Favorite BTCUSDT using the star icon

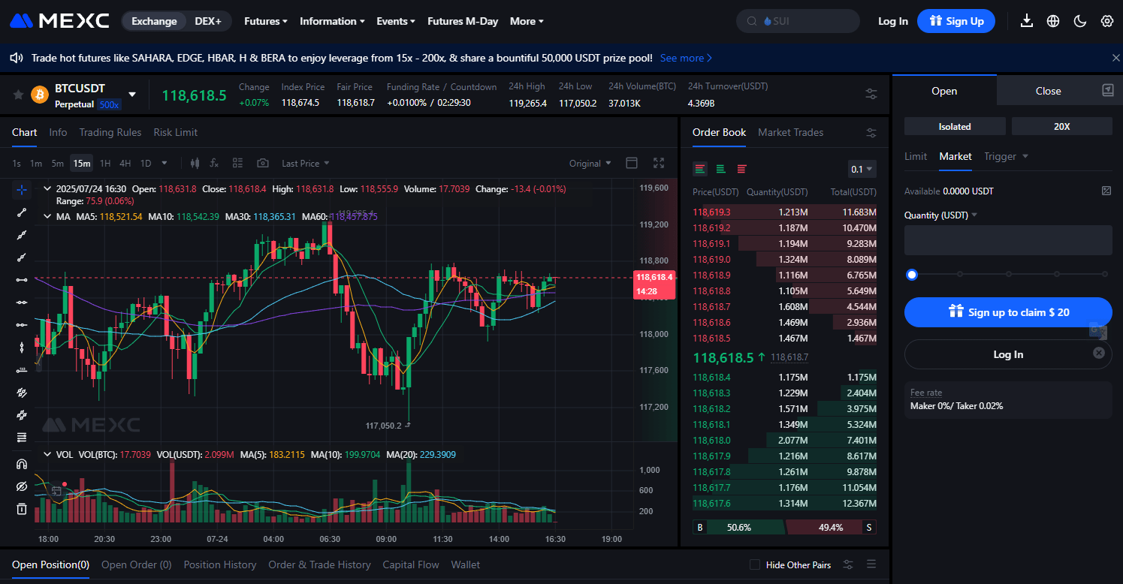(19, 95)
